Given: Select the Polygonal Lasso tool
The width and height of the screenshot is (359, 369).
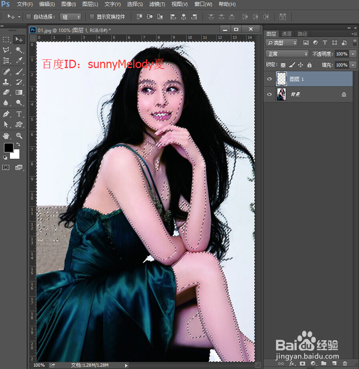Looking at the screenshot, I should tap(6, 49).
